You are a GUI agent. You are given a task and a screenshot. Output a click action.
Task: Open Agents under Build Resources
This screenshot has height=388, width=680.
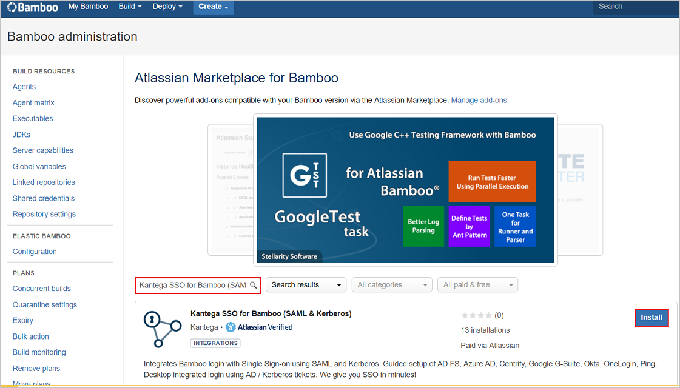coord(24,87)
